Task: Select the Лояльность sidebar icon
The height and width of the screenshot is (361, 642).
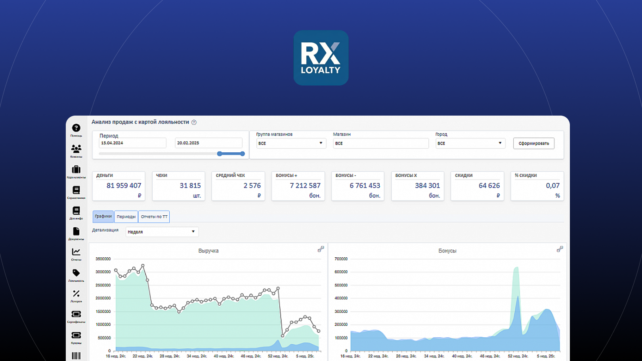Action: tap(76, 273)
